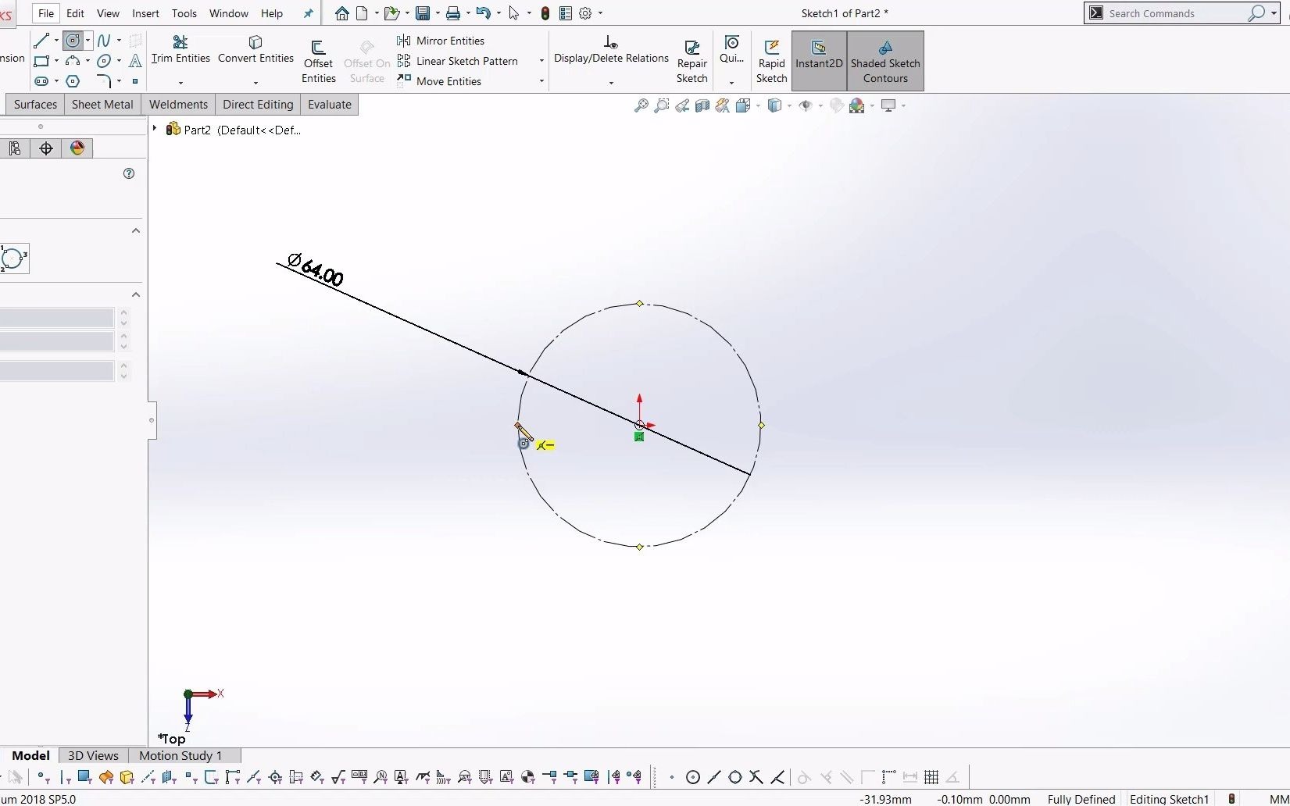
Task: Select the Spline tool
Action: (x=104, y=40)
